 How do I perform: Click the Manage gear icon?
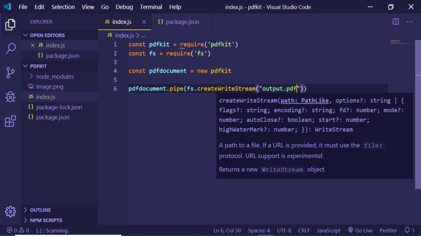(11, 211)
